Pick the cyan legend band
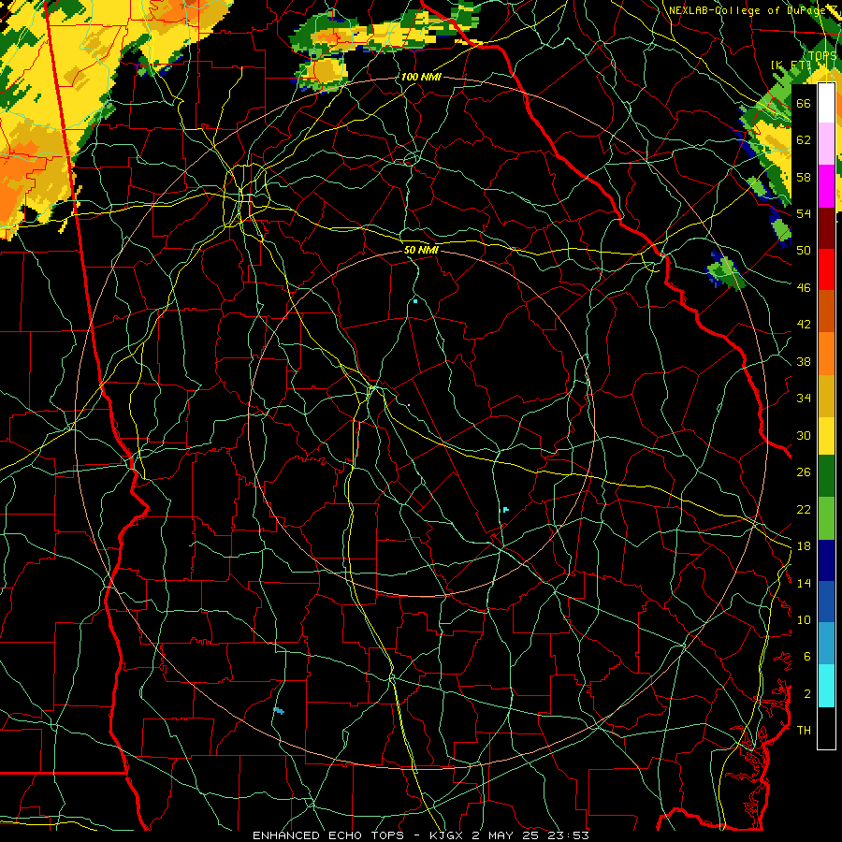Viewport: 842px width, 842px height. coord(826,686)
